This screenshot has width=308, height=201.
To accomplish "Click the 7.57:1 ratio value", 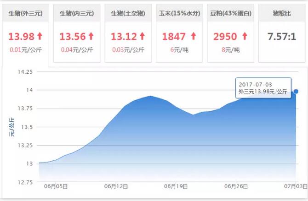I will (281, 36).
